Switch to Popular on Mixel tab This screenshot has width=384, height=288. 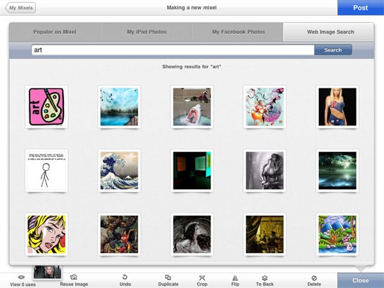pyautogui.click(x=54, y=31)
